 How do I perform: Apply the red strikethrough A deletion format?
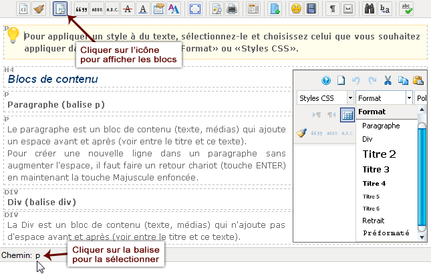(x=128, y=9)
